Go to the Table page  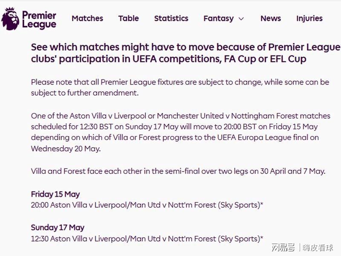pyautogui.click(x=129, y=18)
